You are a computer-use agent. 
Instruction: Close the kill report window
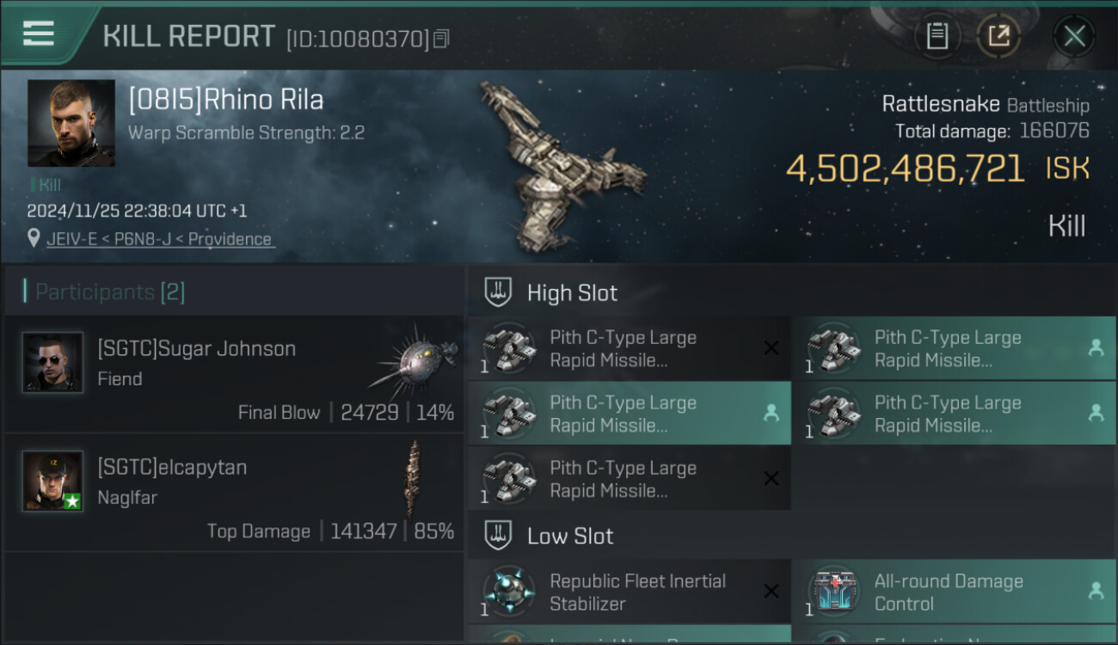point(1074,36)
